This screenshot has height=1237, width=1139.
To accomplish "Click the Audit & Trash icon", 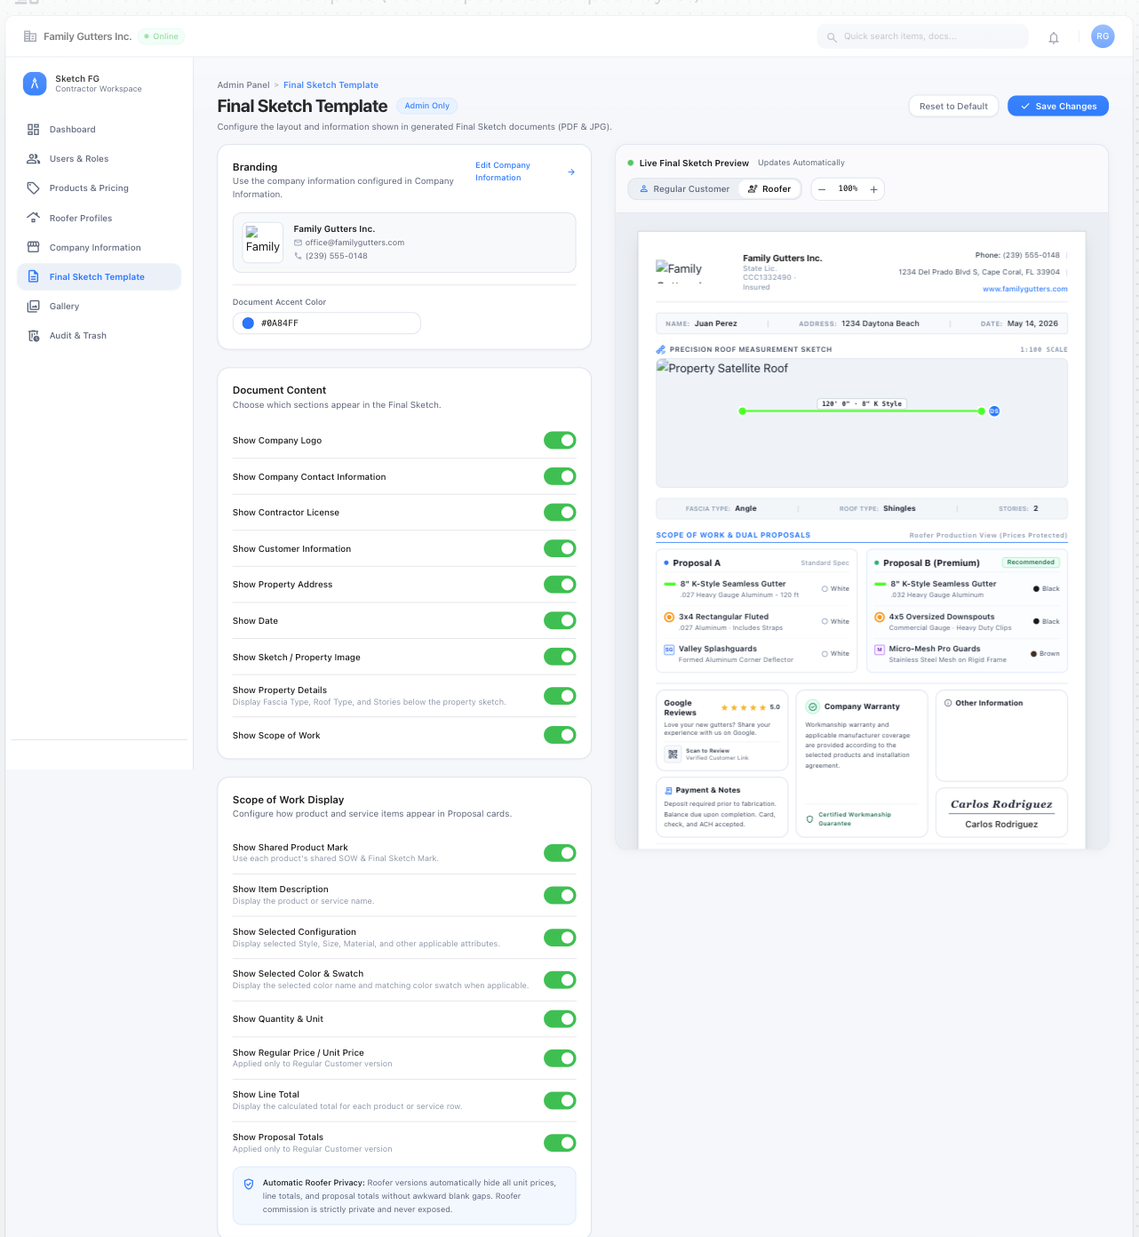I will (33, 336).
